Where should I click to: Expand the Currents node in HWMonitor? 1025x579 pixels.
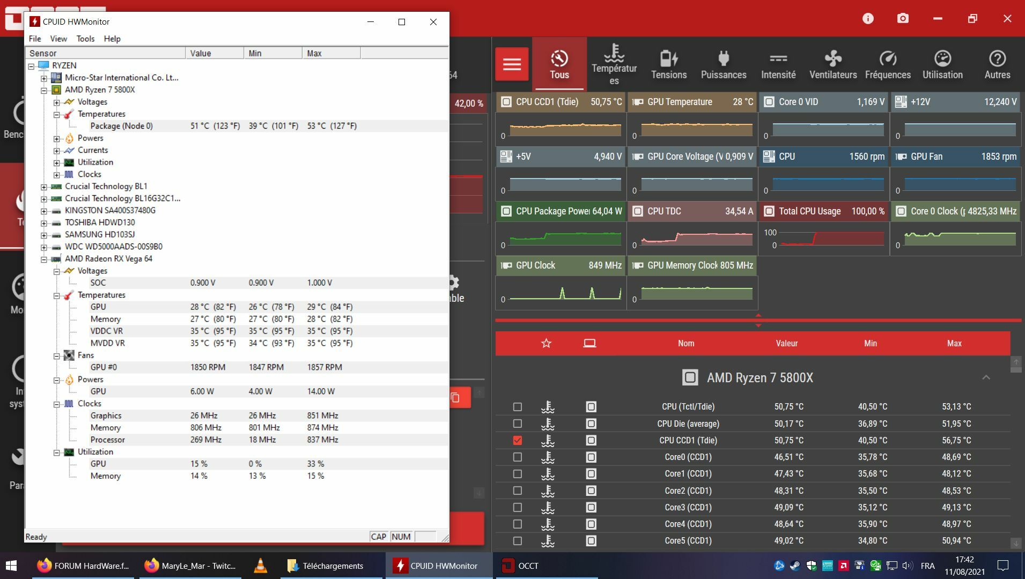56,151
